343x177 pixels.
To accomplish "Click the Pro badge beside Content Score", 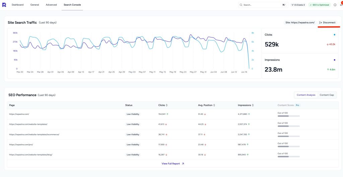I will (x=297, y=105).
